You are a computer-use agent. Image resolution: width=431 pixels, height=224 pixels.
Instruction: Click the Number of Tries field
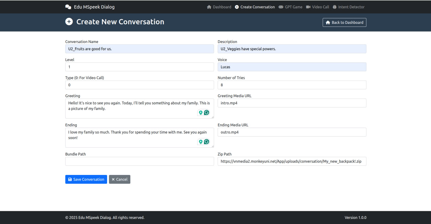point(292,85)
